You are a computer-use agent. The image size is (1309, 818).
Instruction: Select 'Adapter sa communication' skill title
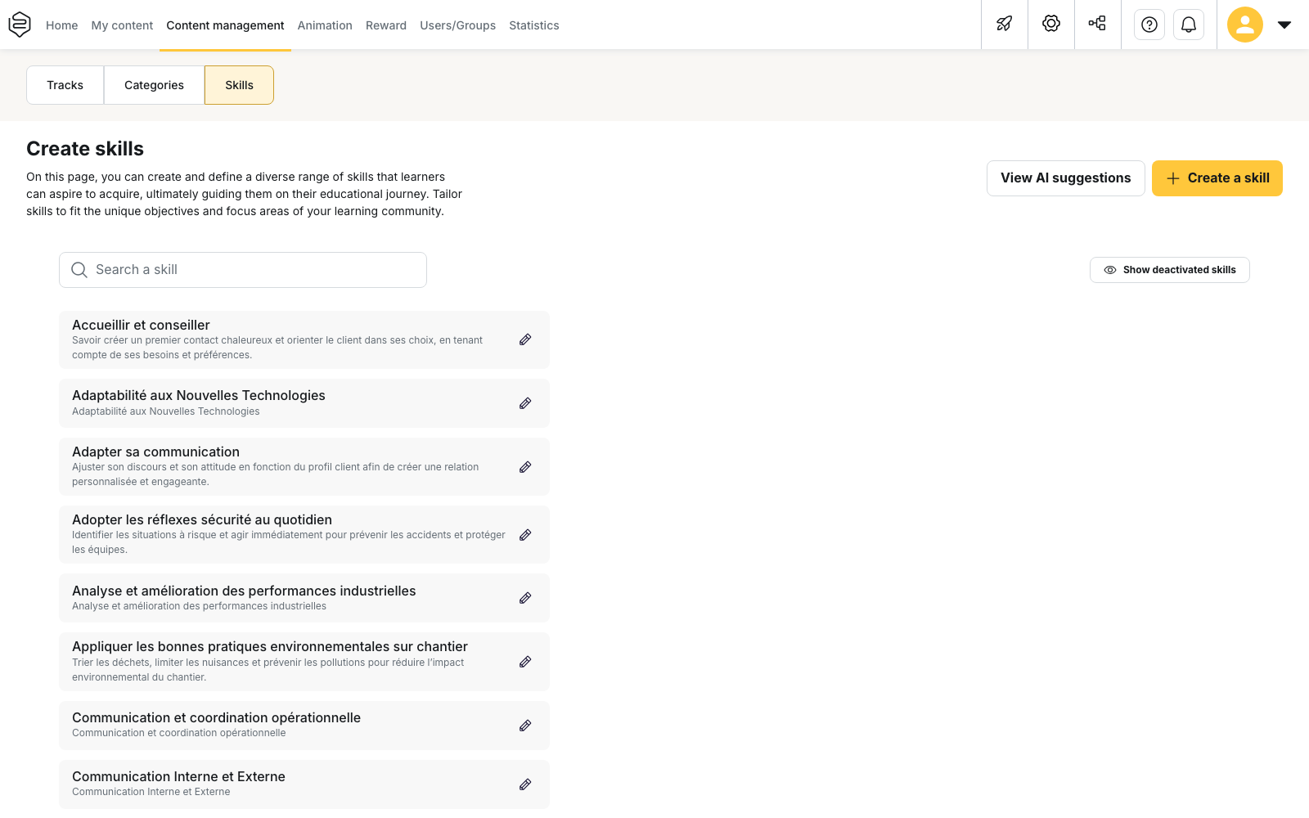click(x=155, y=452)
